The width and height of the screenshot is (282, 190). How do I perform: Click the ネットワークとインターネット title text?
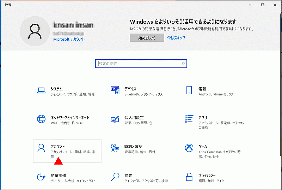[70, 118]
